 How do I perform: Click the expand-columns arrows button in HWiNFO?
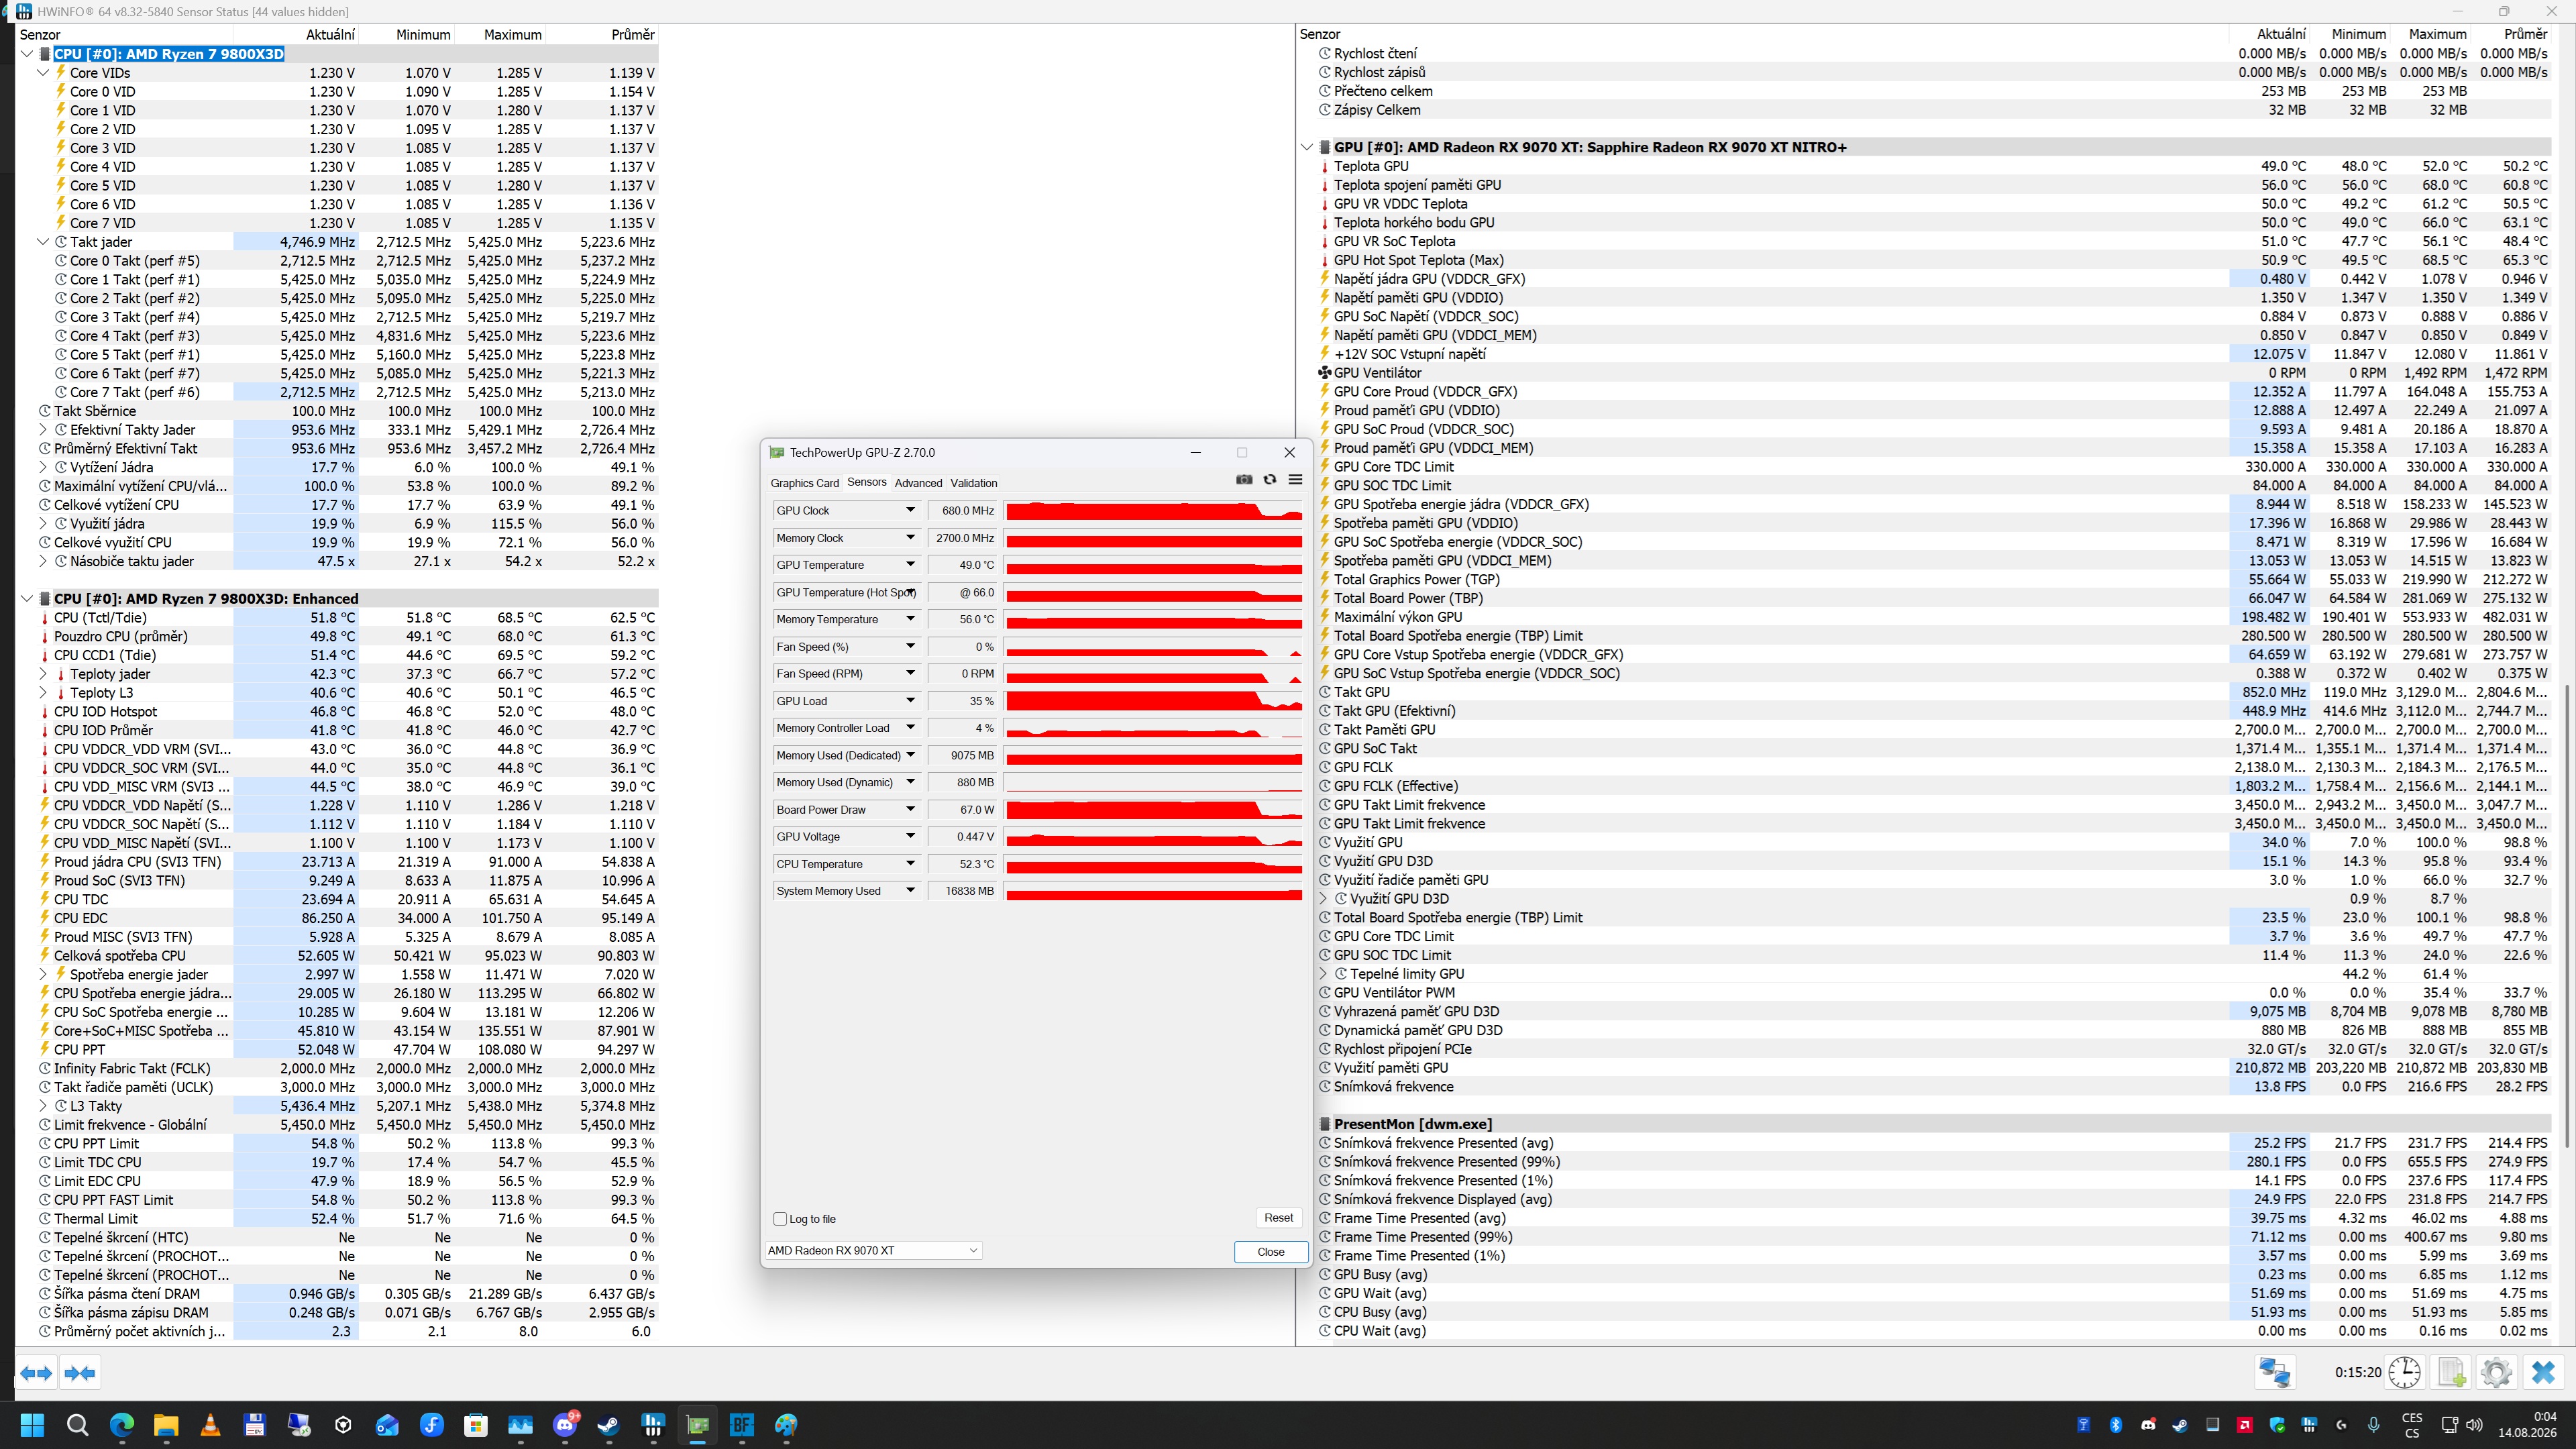click(x=36, y=1373)
